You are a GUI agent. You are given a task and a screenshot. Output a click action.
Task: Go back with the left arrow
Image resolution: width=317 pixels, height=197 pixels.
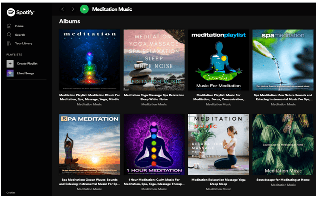coord(62,9)
